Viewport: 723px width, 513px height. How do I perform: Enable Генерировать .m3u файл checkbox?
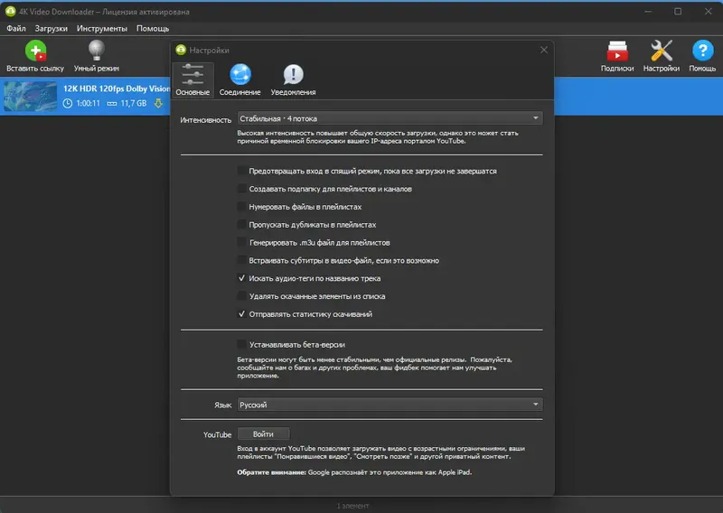pos(241,242)
